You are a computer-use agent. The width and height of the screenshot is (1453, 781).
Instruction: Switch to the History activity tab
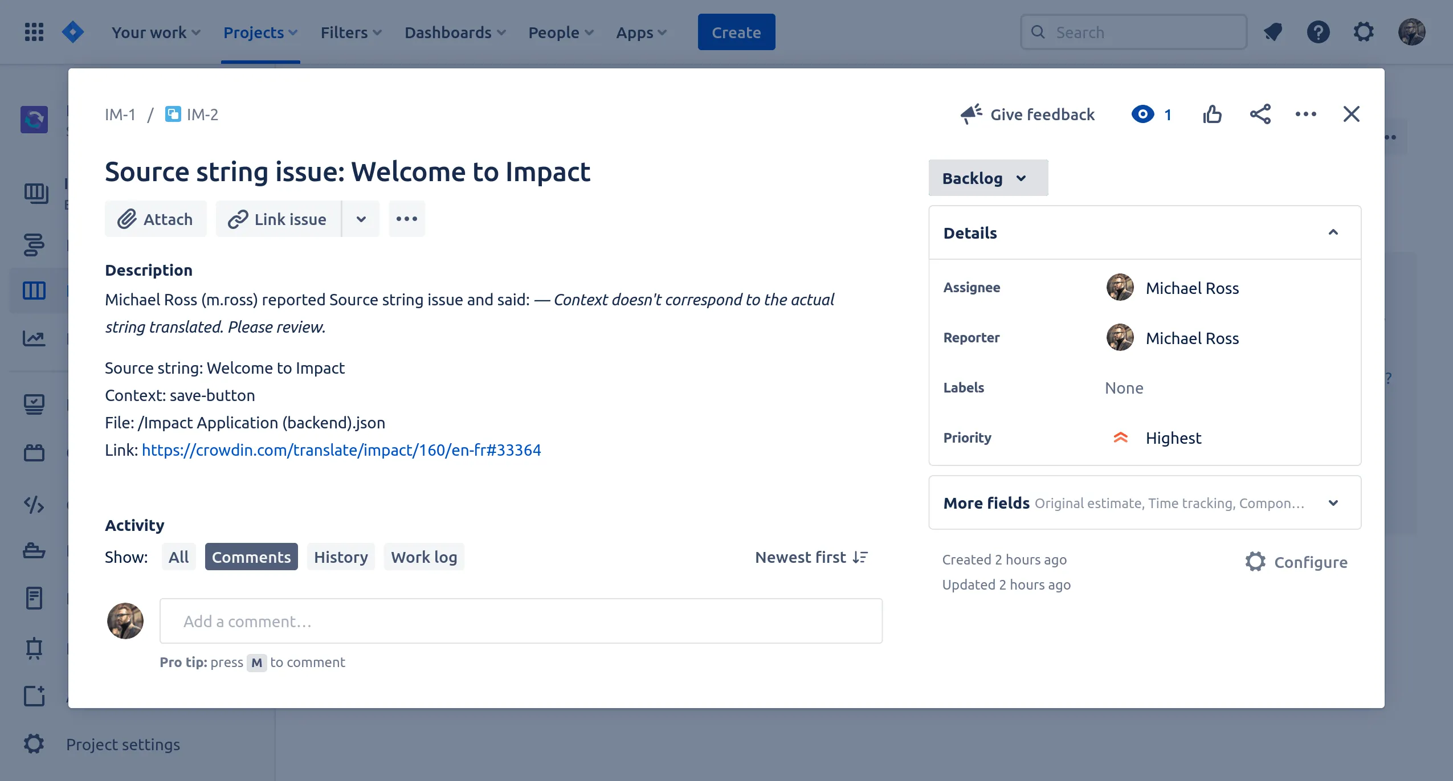(x=340, y=556)
